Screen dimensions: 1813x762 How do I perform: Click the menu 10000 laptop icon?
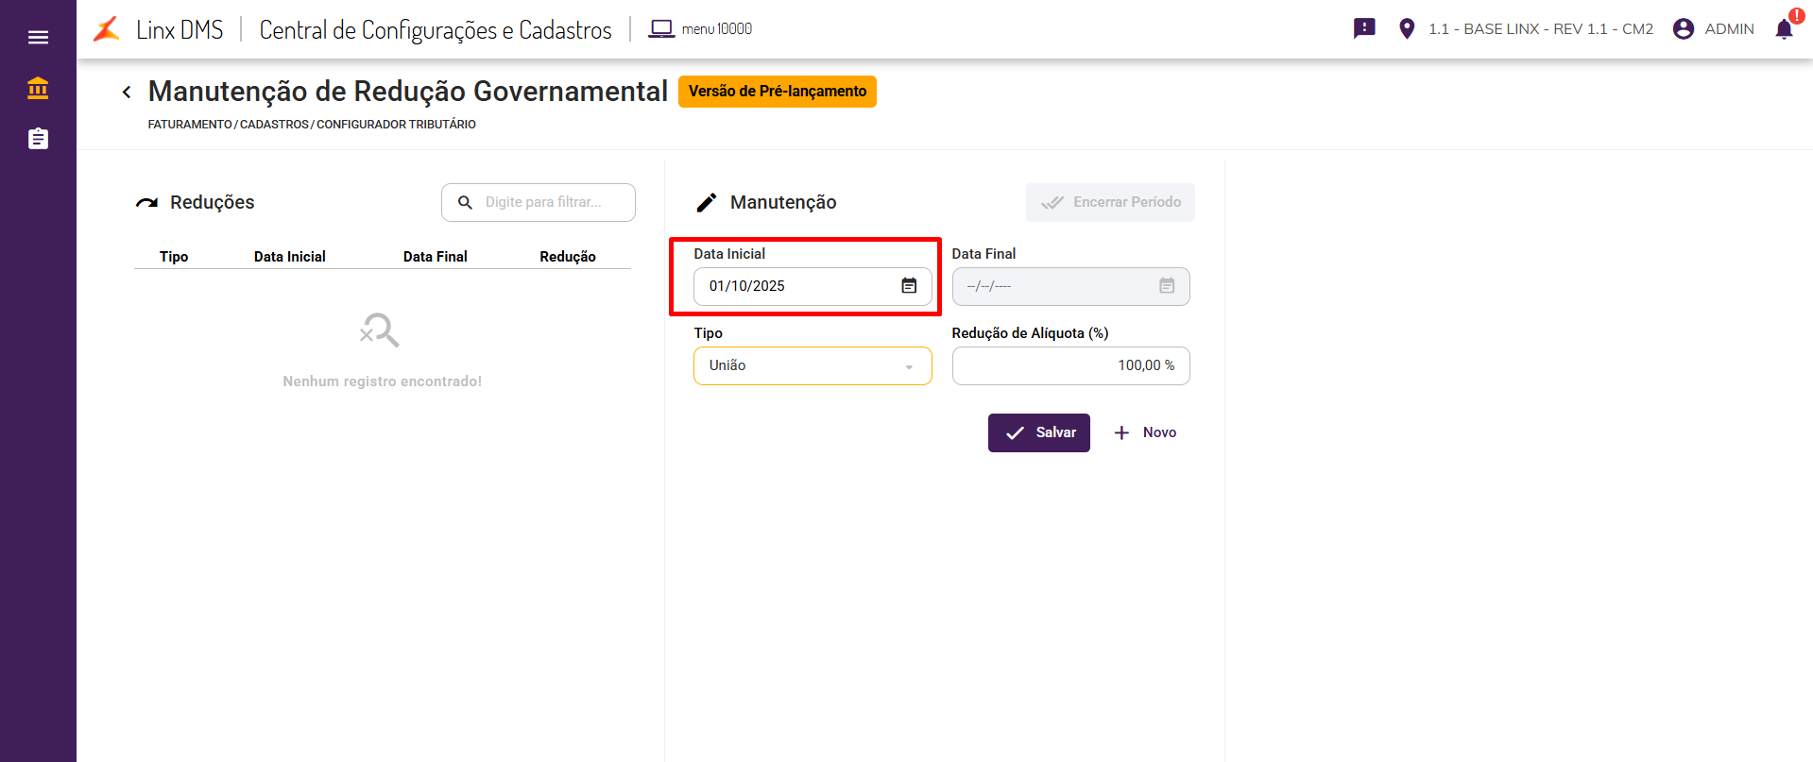(661, 29)
